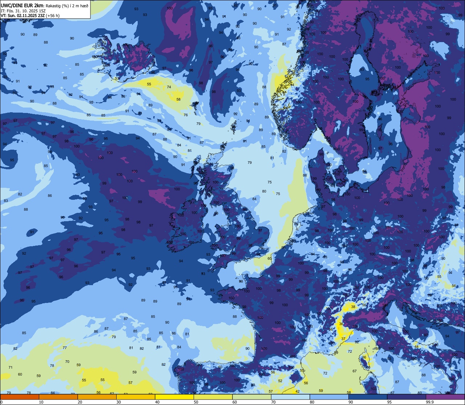
Task: Click the value 67 over the Mediterranean
Action: [x=355, y=371]
